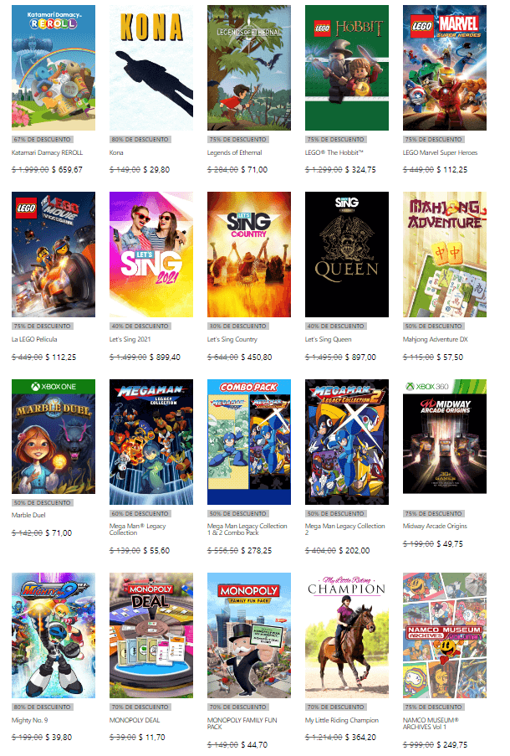Open the La LEGO Película title link
510x756 pixels.
[x=34, y=339]
